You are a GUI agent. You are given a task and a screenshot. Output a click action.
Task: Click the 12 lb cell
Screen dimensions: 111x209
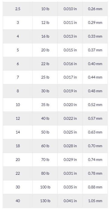pyautogui.click(x=45, y=23)
